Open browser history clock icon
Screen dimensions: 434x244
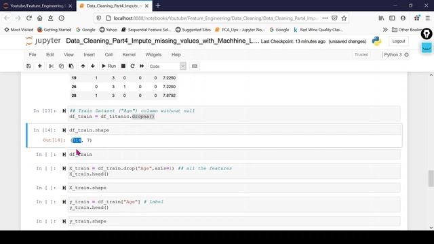click(x=62, y=18)
